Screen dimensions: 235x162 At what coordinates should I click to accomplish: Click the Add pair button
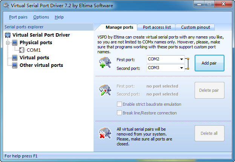coord(209,63)
